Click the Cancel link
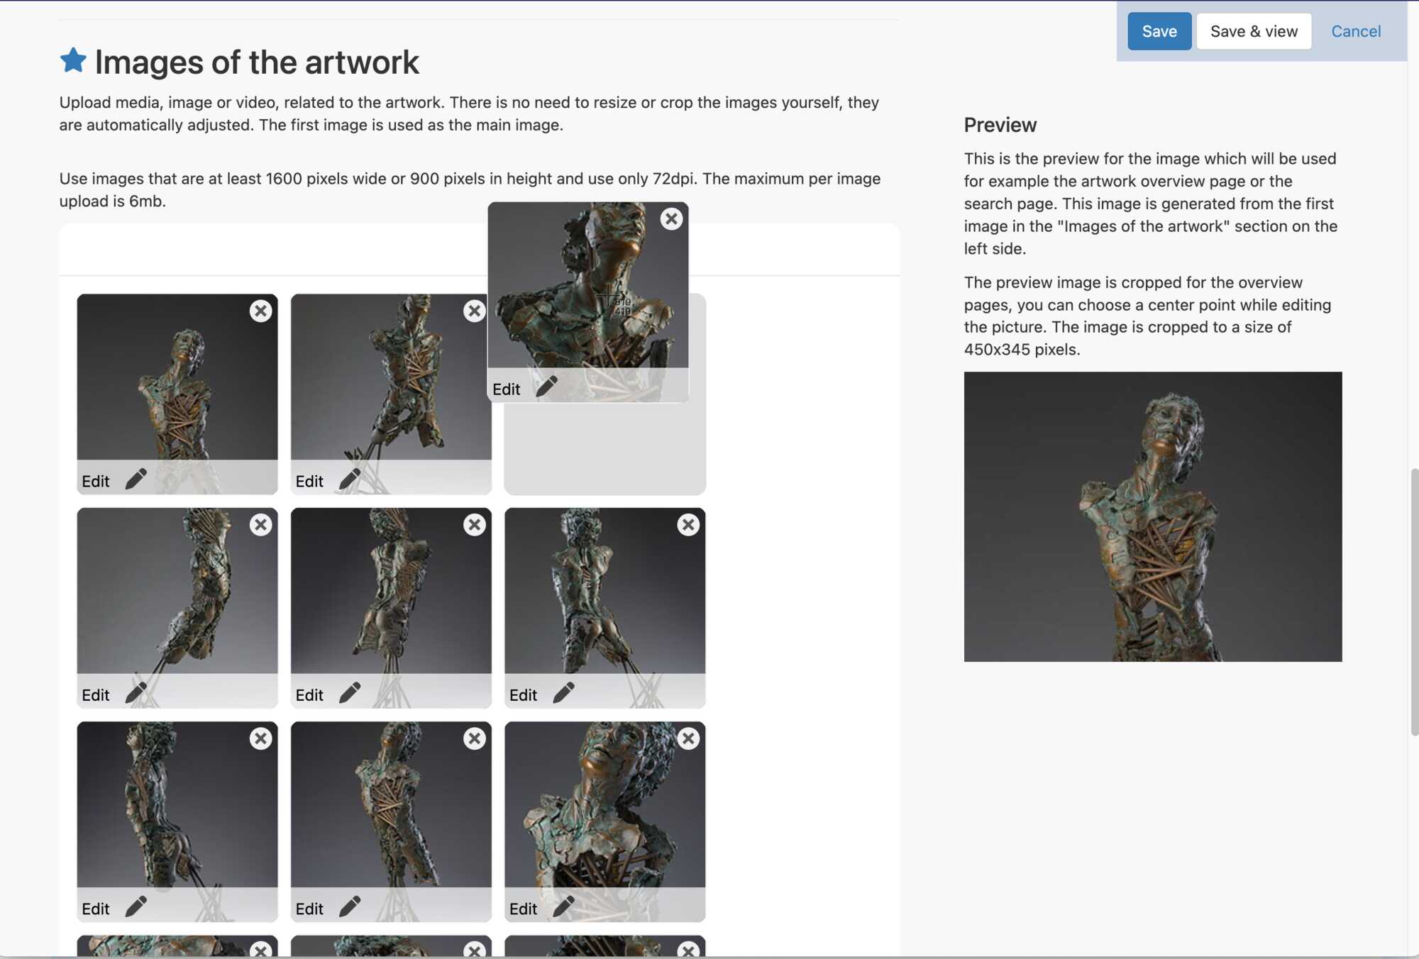 [1355, 31]
